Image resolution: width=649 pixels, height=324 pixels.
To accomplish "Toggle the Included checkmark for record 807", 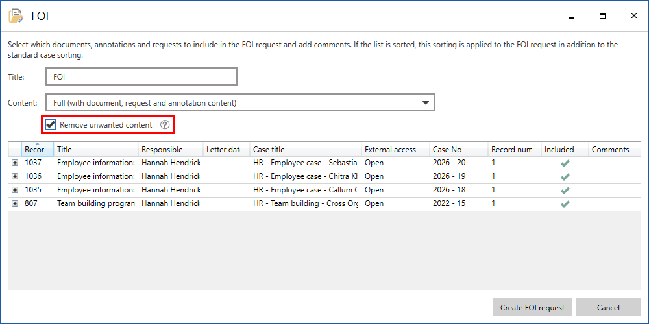I will (565, 204).
